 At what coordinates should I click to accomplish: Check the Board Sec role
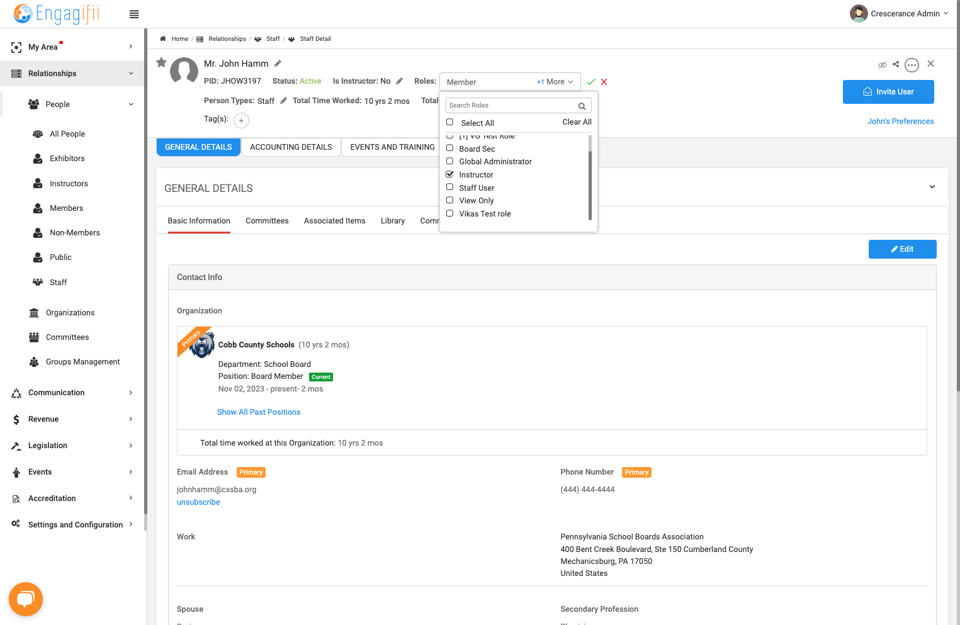pyautogui.click(x=449, y=149)
